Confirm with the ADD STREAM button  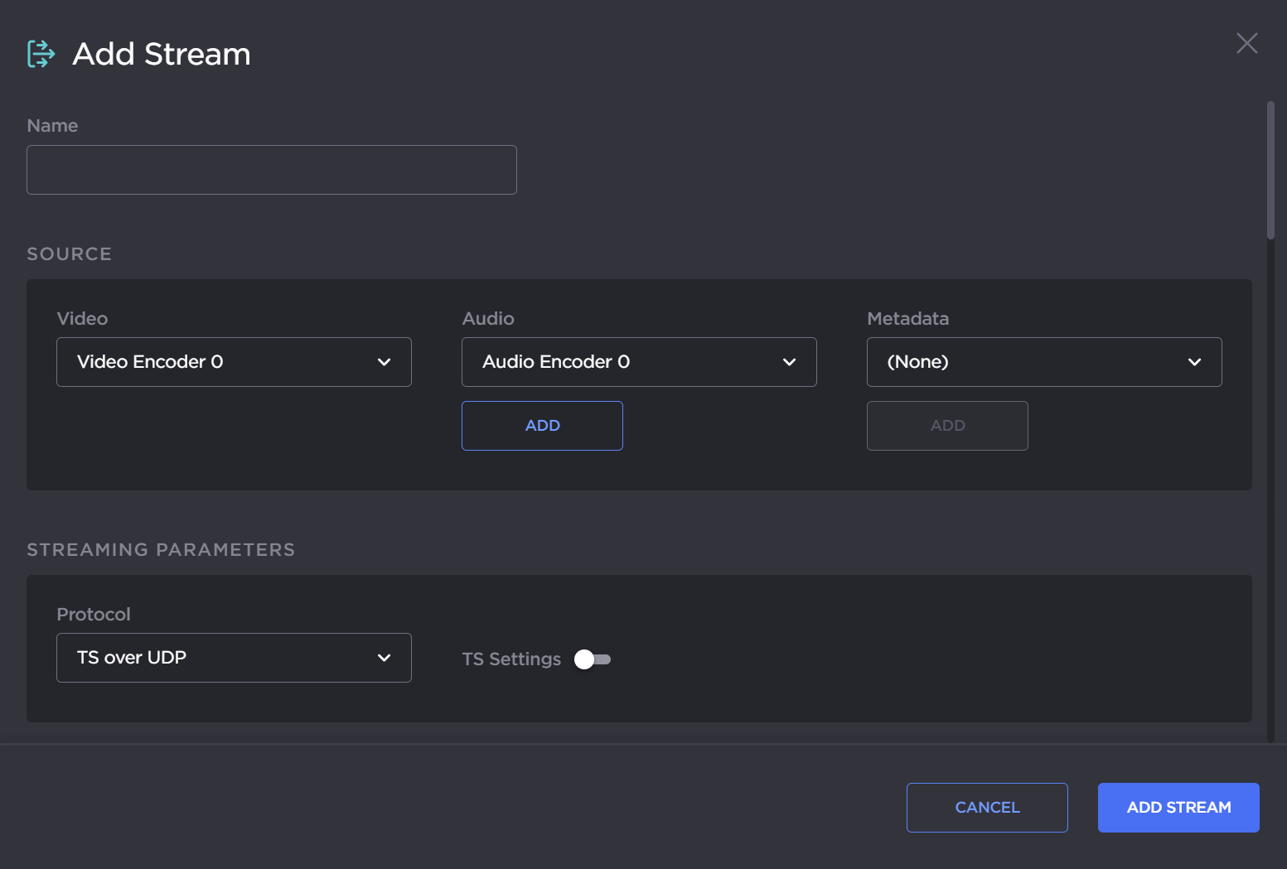[x=1178, y=808]
